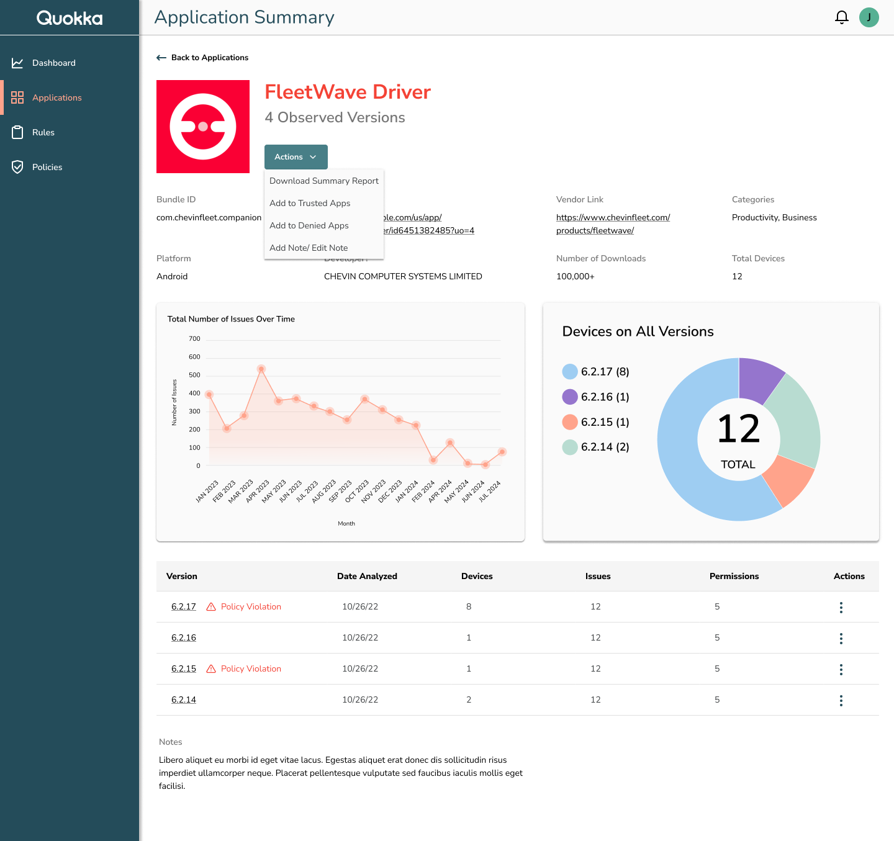894x841 pixels.
Task: Click the Devices column header
Action: pos(477,576)
